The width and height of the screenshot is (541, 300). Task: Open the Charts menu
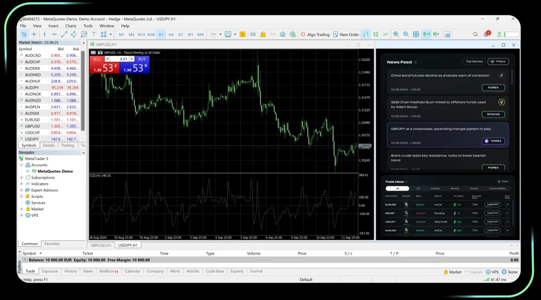[x=71, y=25]
